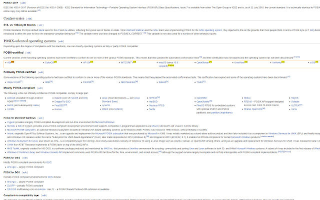
Task: Follow the Cygwin link
Action: click(x=11, y=122)
